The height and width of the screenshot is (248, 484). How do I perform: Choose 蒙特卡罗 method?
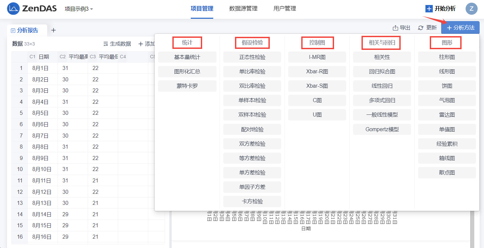tap(187, 86)
